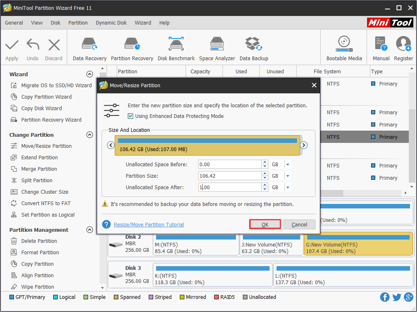Screen dimensions: 417x312
Task: Select Split Partition in sidebar
Action: [x=32, y=180]
